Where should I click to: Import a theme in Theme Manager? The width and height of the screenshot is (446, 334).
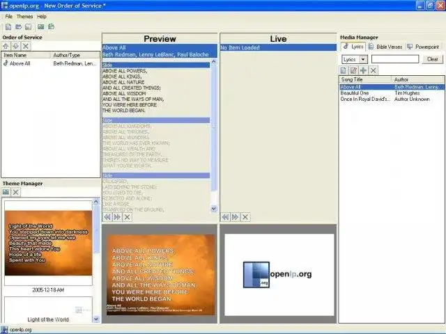(6, 192)
